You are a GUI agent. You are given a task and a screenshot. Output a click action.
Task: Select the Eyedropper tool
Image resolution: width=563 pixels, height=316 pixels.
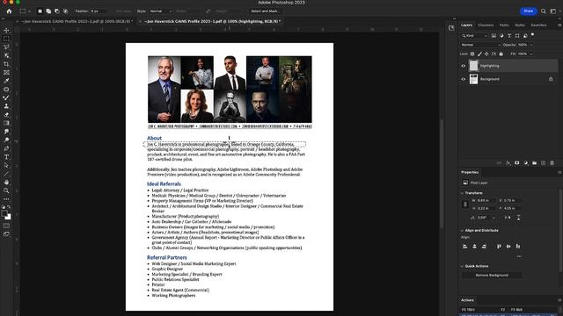6,81
